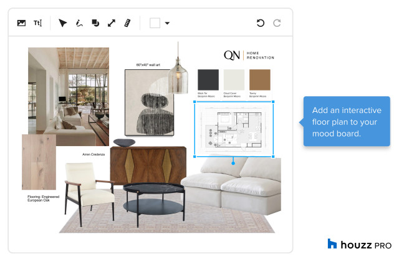Open the white fill color swatch

(x=155, y=23)
